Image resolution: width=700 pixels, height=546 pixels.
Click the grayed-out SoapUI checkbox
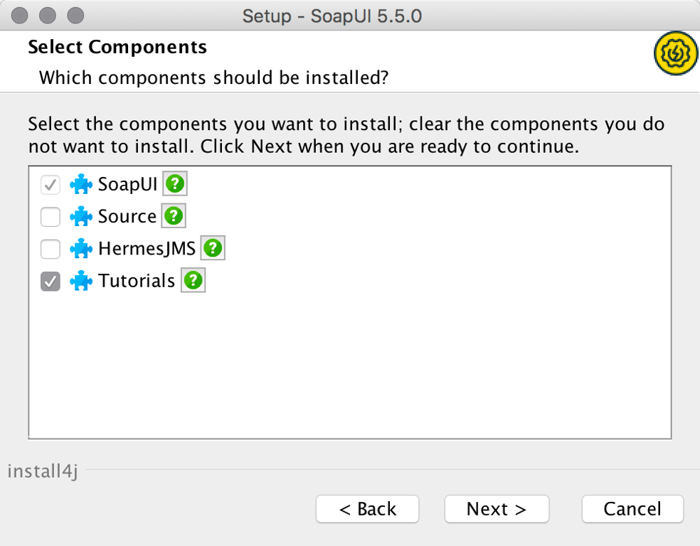click(50, 183)
